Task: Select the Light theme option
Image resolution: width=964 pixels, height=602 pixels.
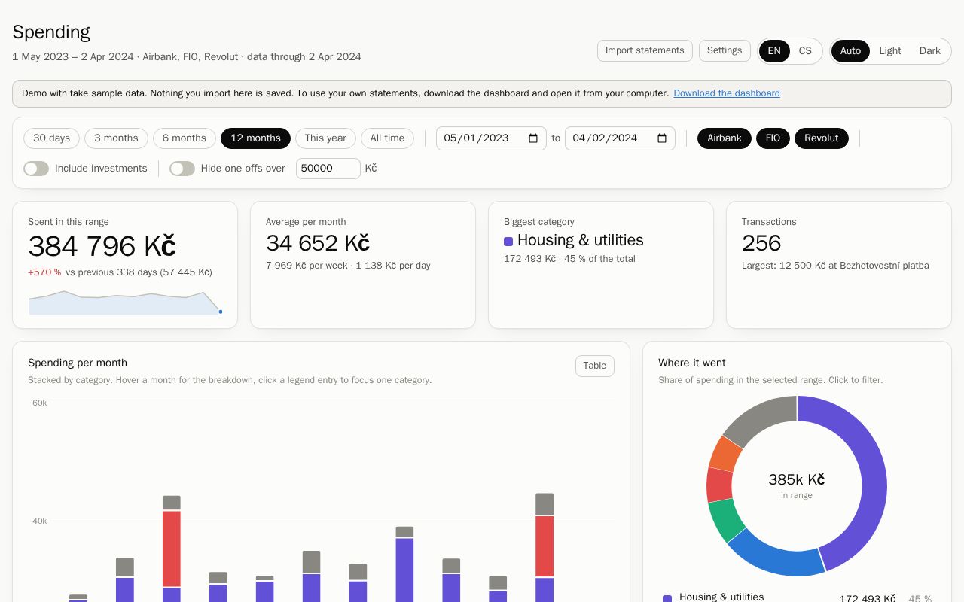Action: [x=890, y=51]
